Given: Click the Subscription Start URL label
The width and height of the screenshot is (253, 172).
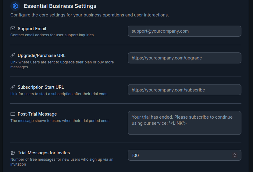Looking at the screenshot, I should click(x=41, y=87).
